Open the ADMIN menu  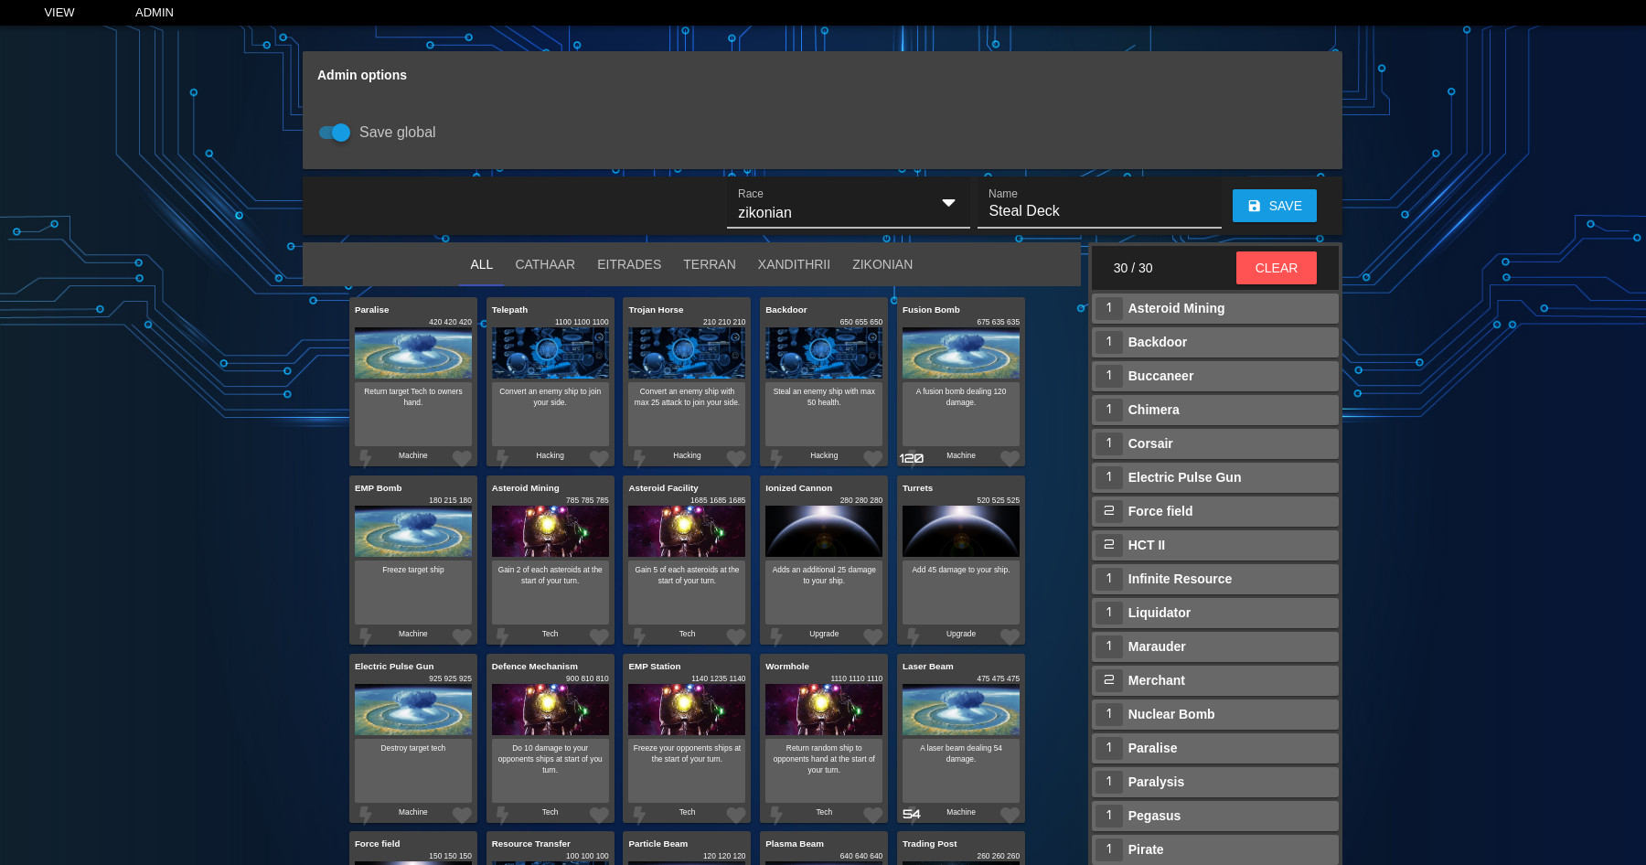click(155, 13)
